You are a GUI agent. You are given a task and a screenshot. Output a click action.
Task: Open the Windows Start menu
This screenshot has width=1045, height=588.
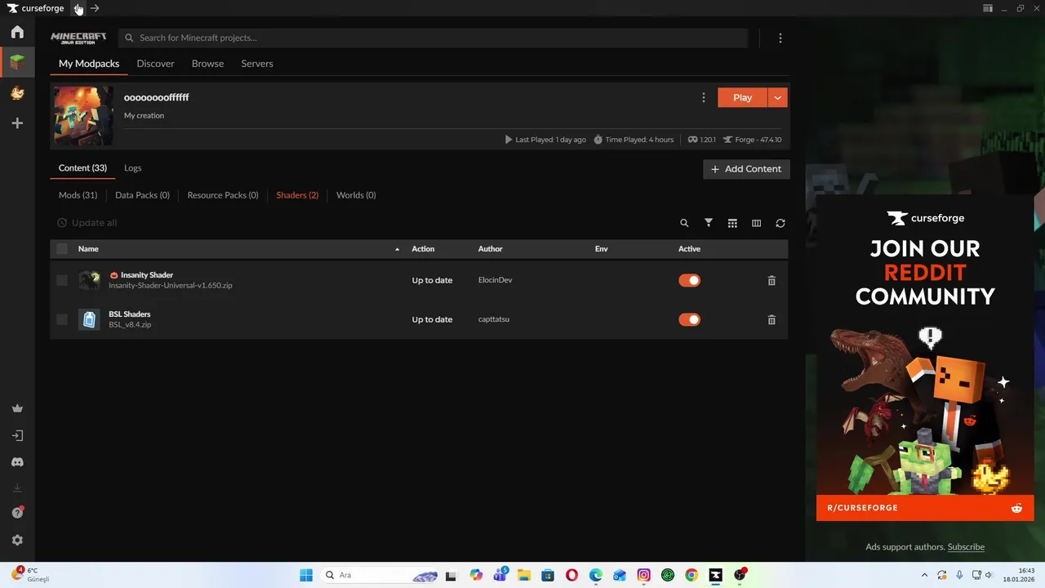(306, 575)
